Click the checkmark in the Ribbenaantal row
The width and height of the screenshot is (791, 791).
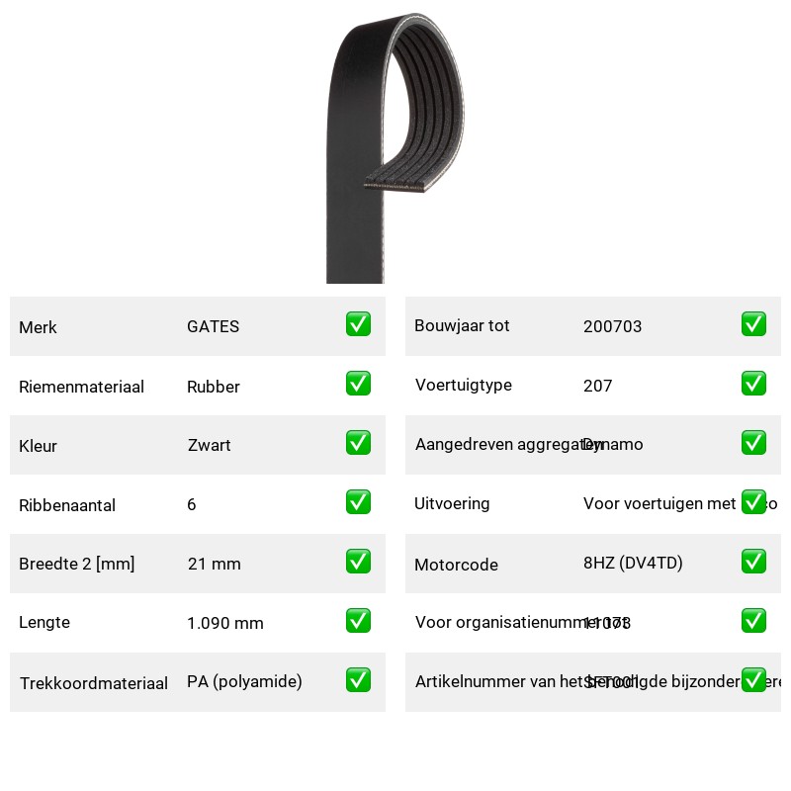tap(358, 502)
